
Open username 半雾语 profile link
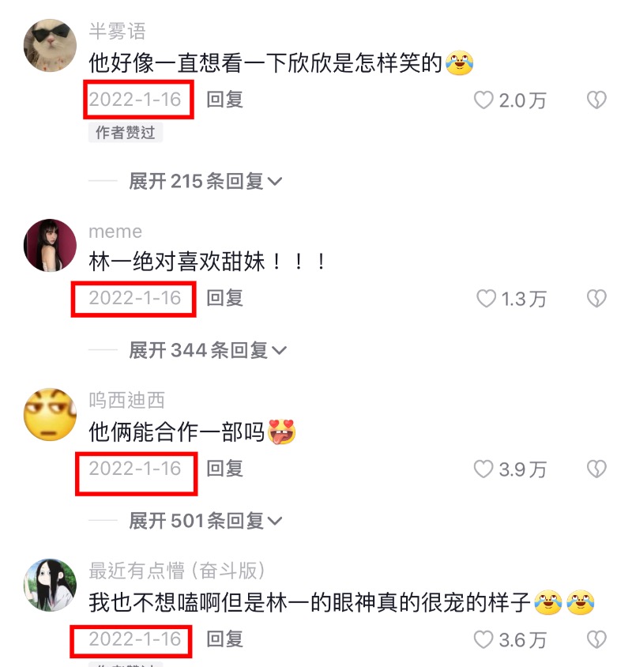(118, 32)
